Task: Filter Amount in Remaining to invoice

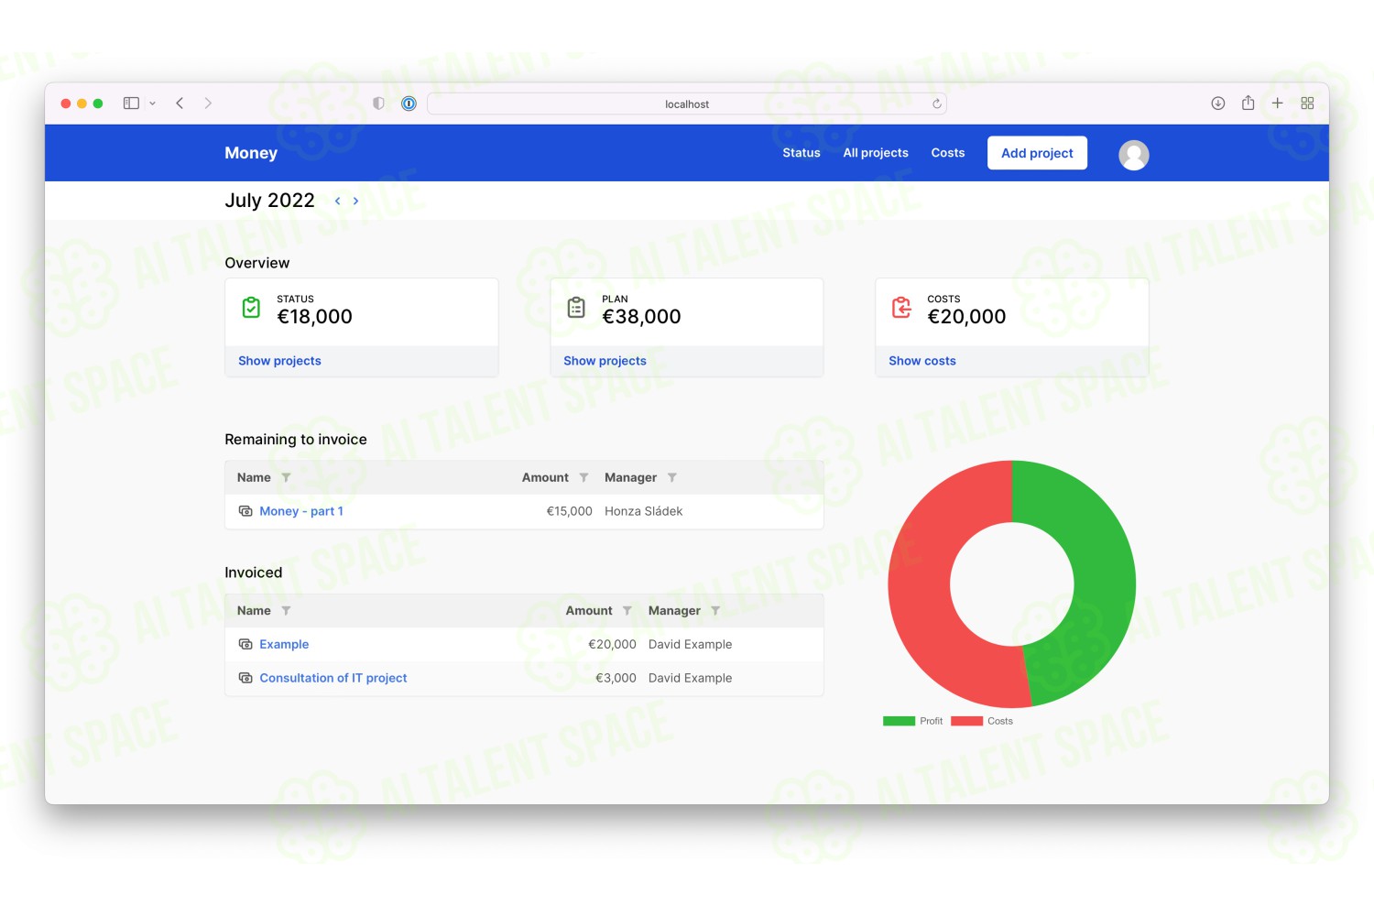Action: pyautogui.click(x=583, y=478)
